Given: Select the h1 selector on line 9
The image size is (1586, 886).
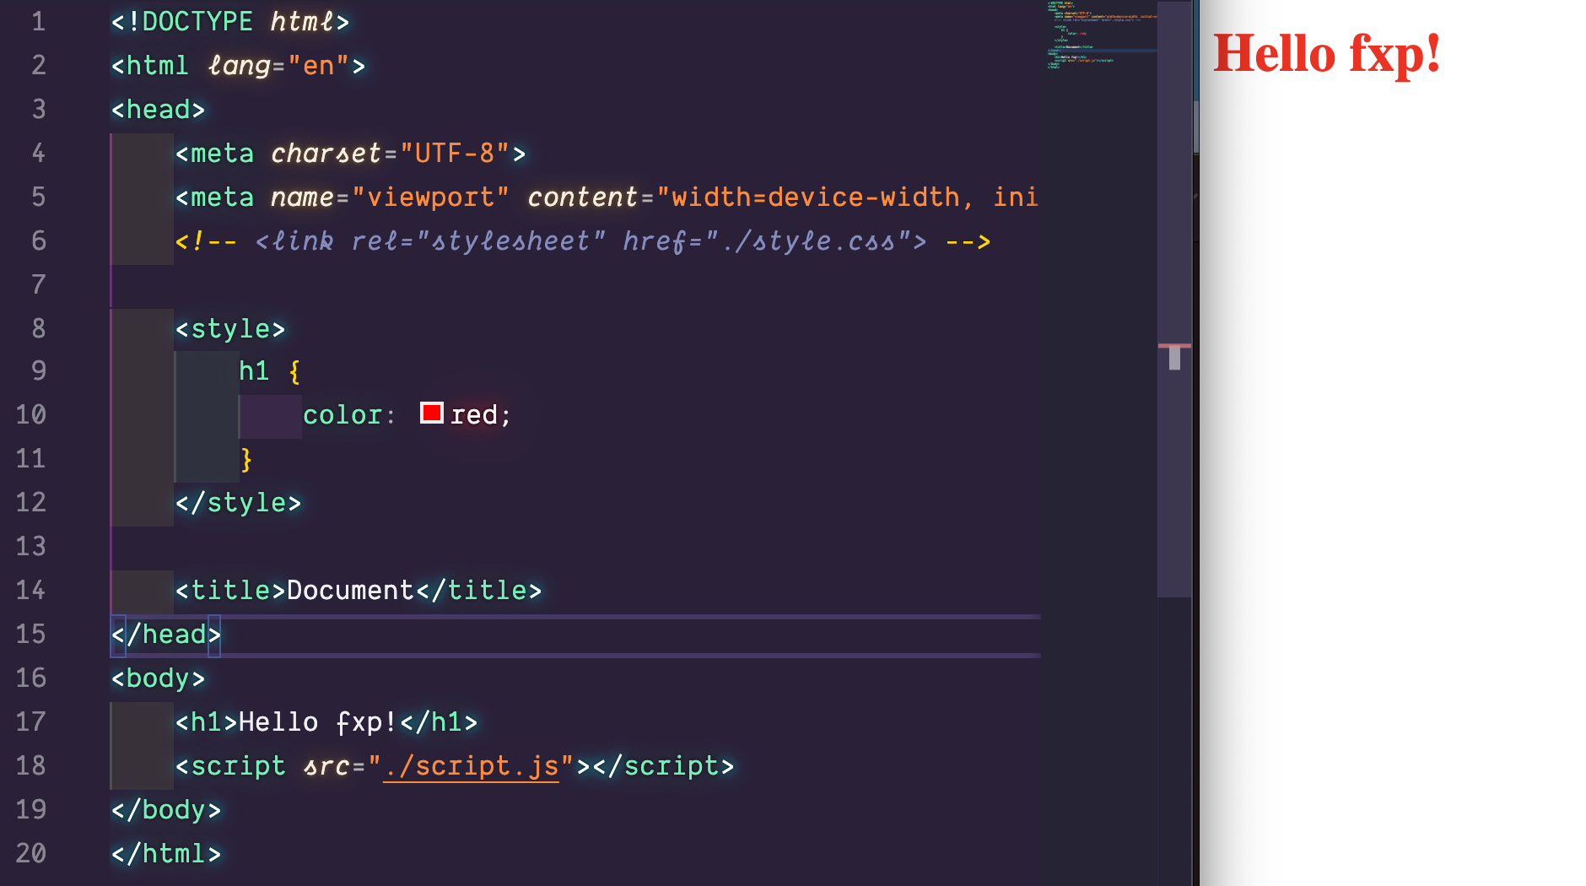Looking at the screenshot, I should [255, 370].
